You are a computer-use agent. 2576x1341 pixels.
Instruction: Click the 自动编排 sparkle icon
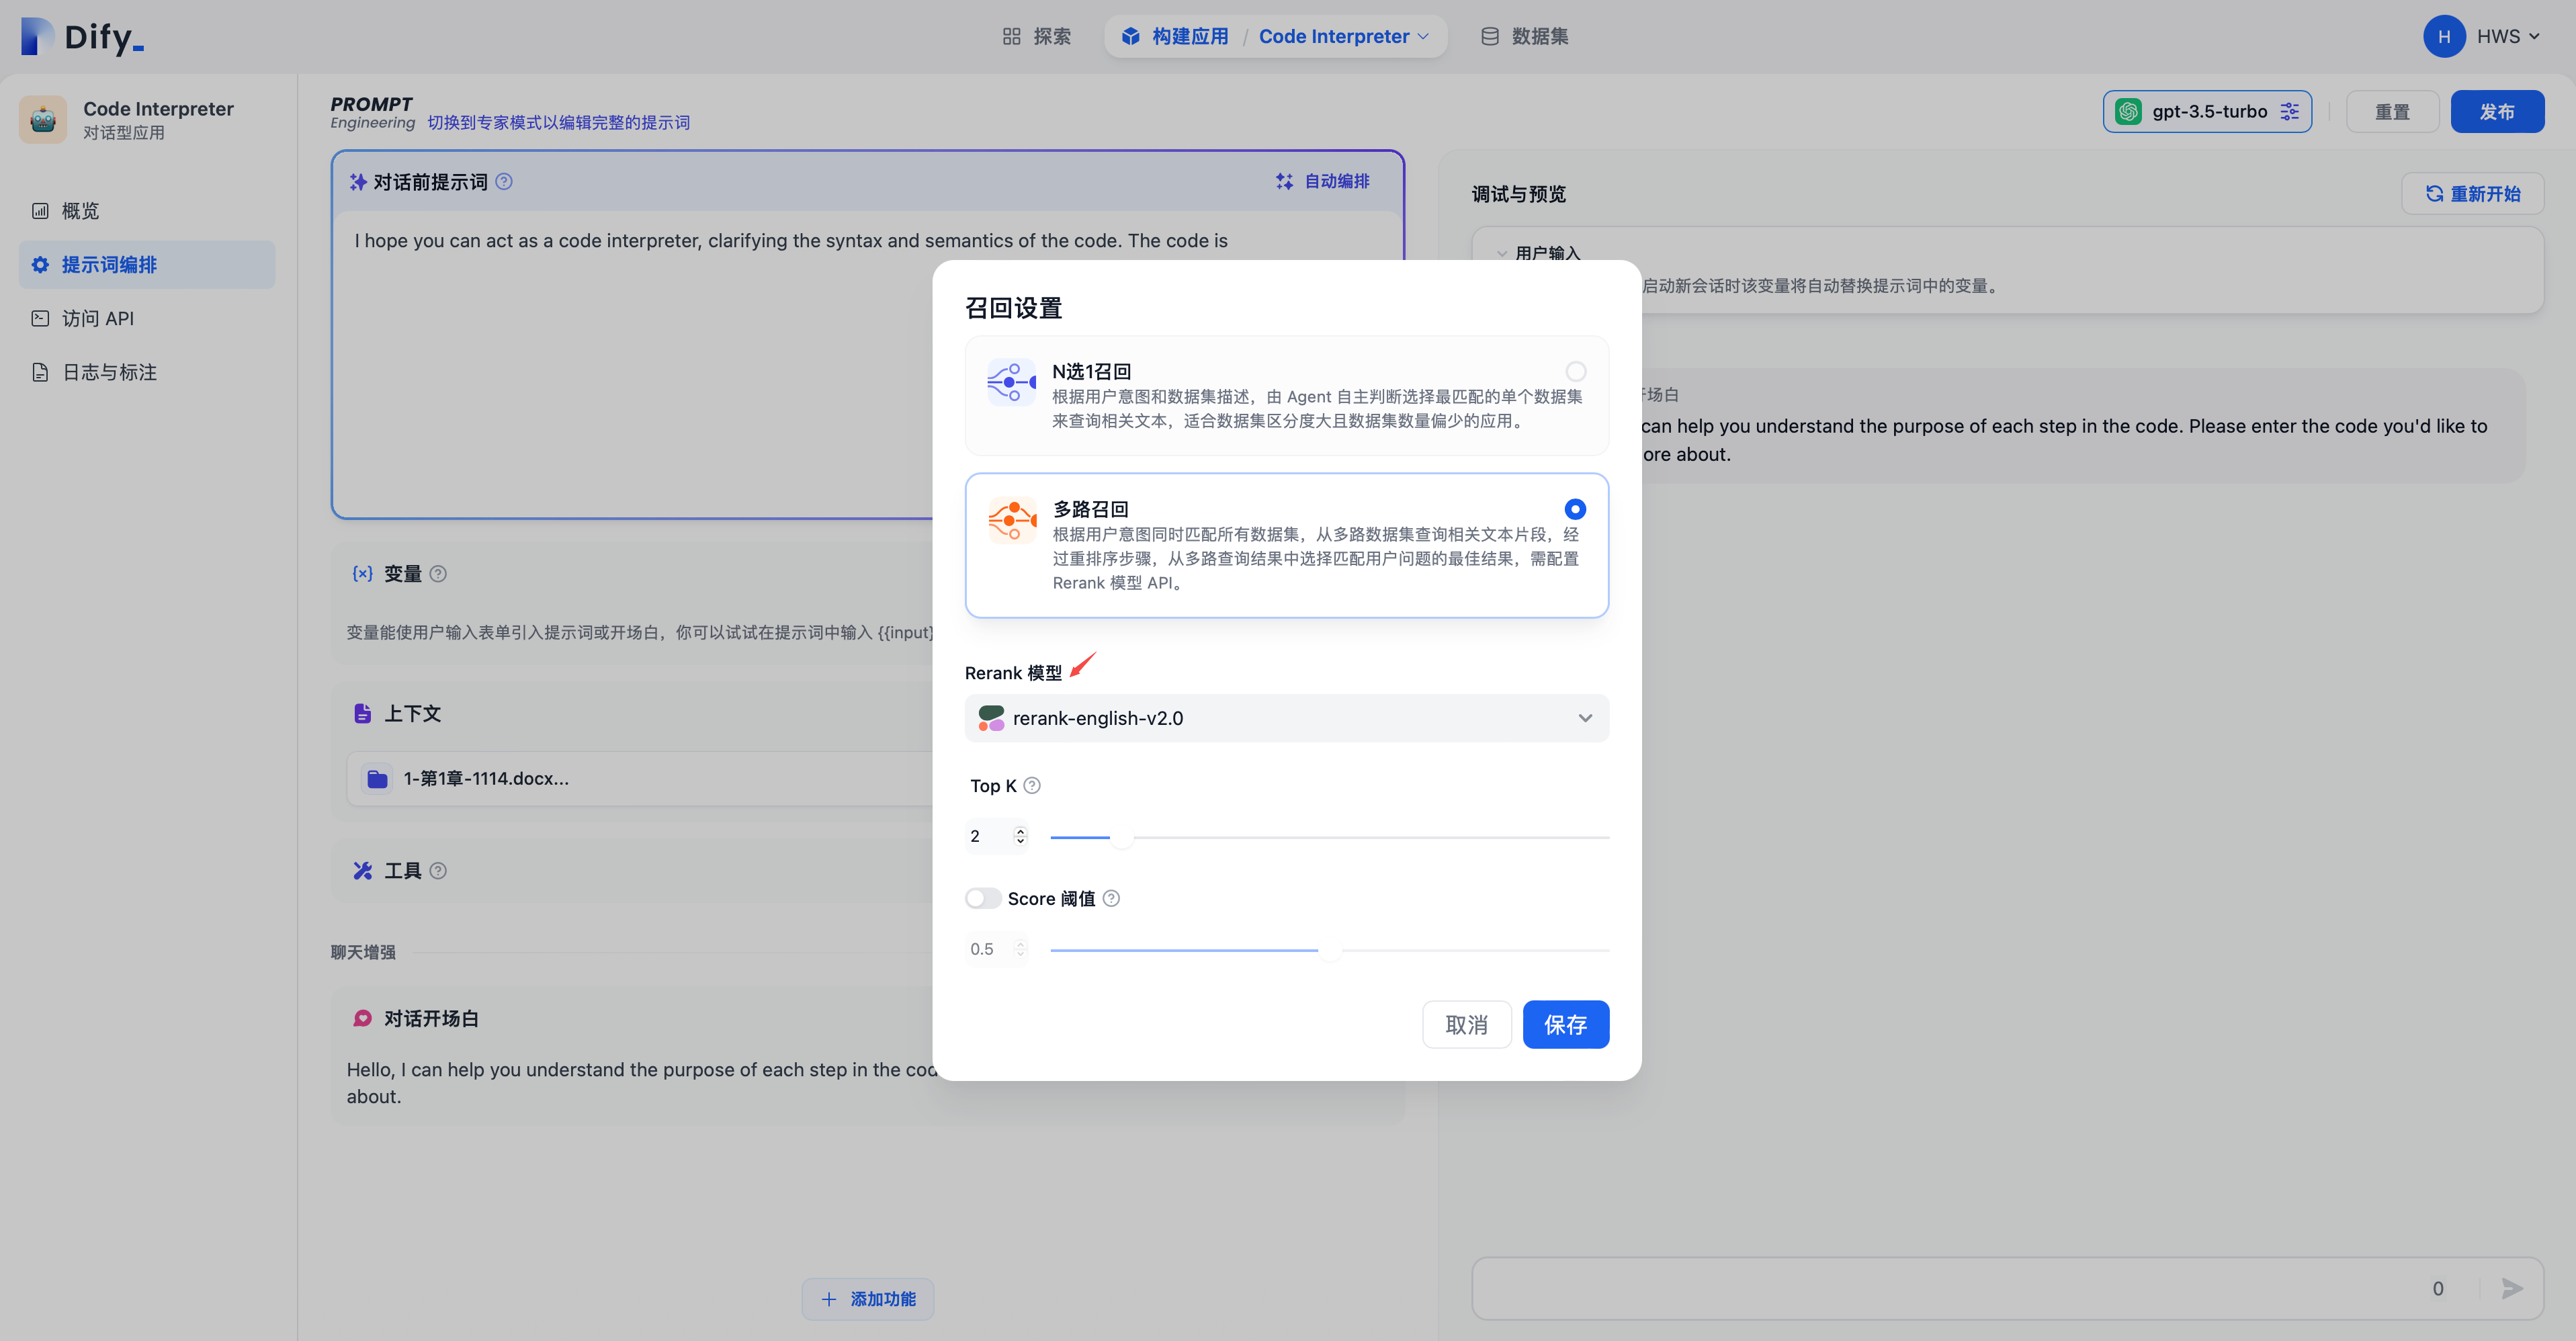pyautogui.click(x=1284, y=181)
